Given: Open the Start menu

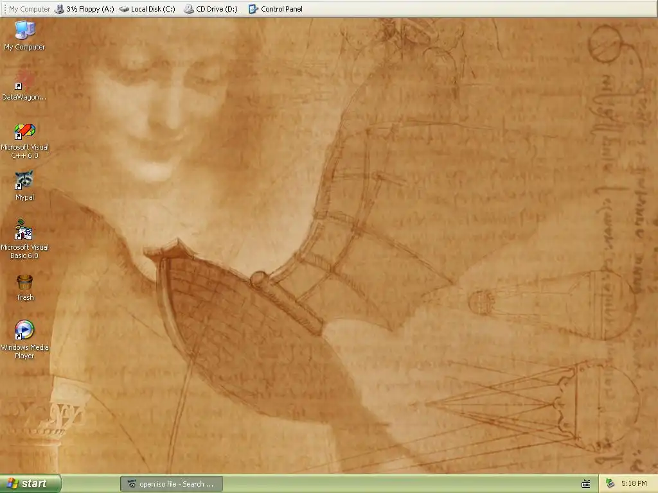Looking at the screenshot, I should (31, 483).
